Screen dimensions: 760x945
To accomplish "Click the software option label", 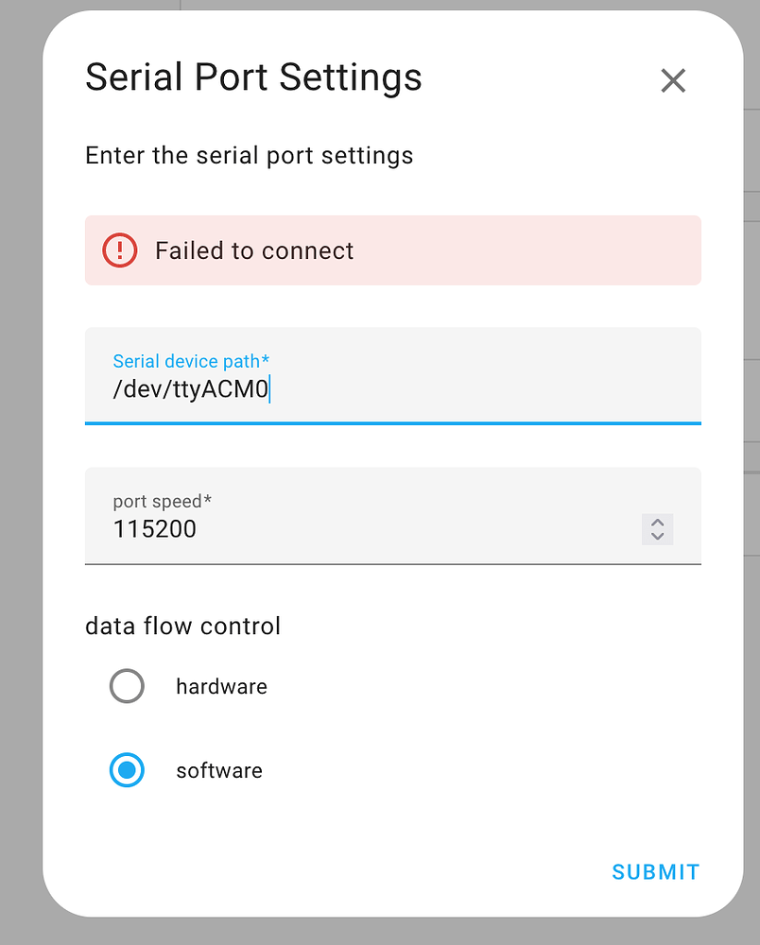I will coord(218,770).
